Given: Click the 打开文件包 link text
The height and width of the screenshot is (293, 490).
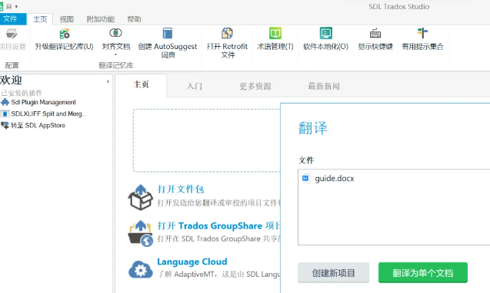Looking at the screenshot, I should (x=181, y=189).
